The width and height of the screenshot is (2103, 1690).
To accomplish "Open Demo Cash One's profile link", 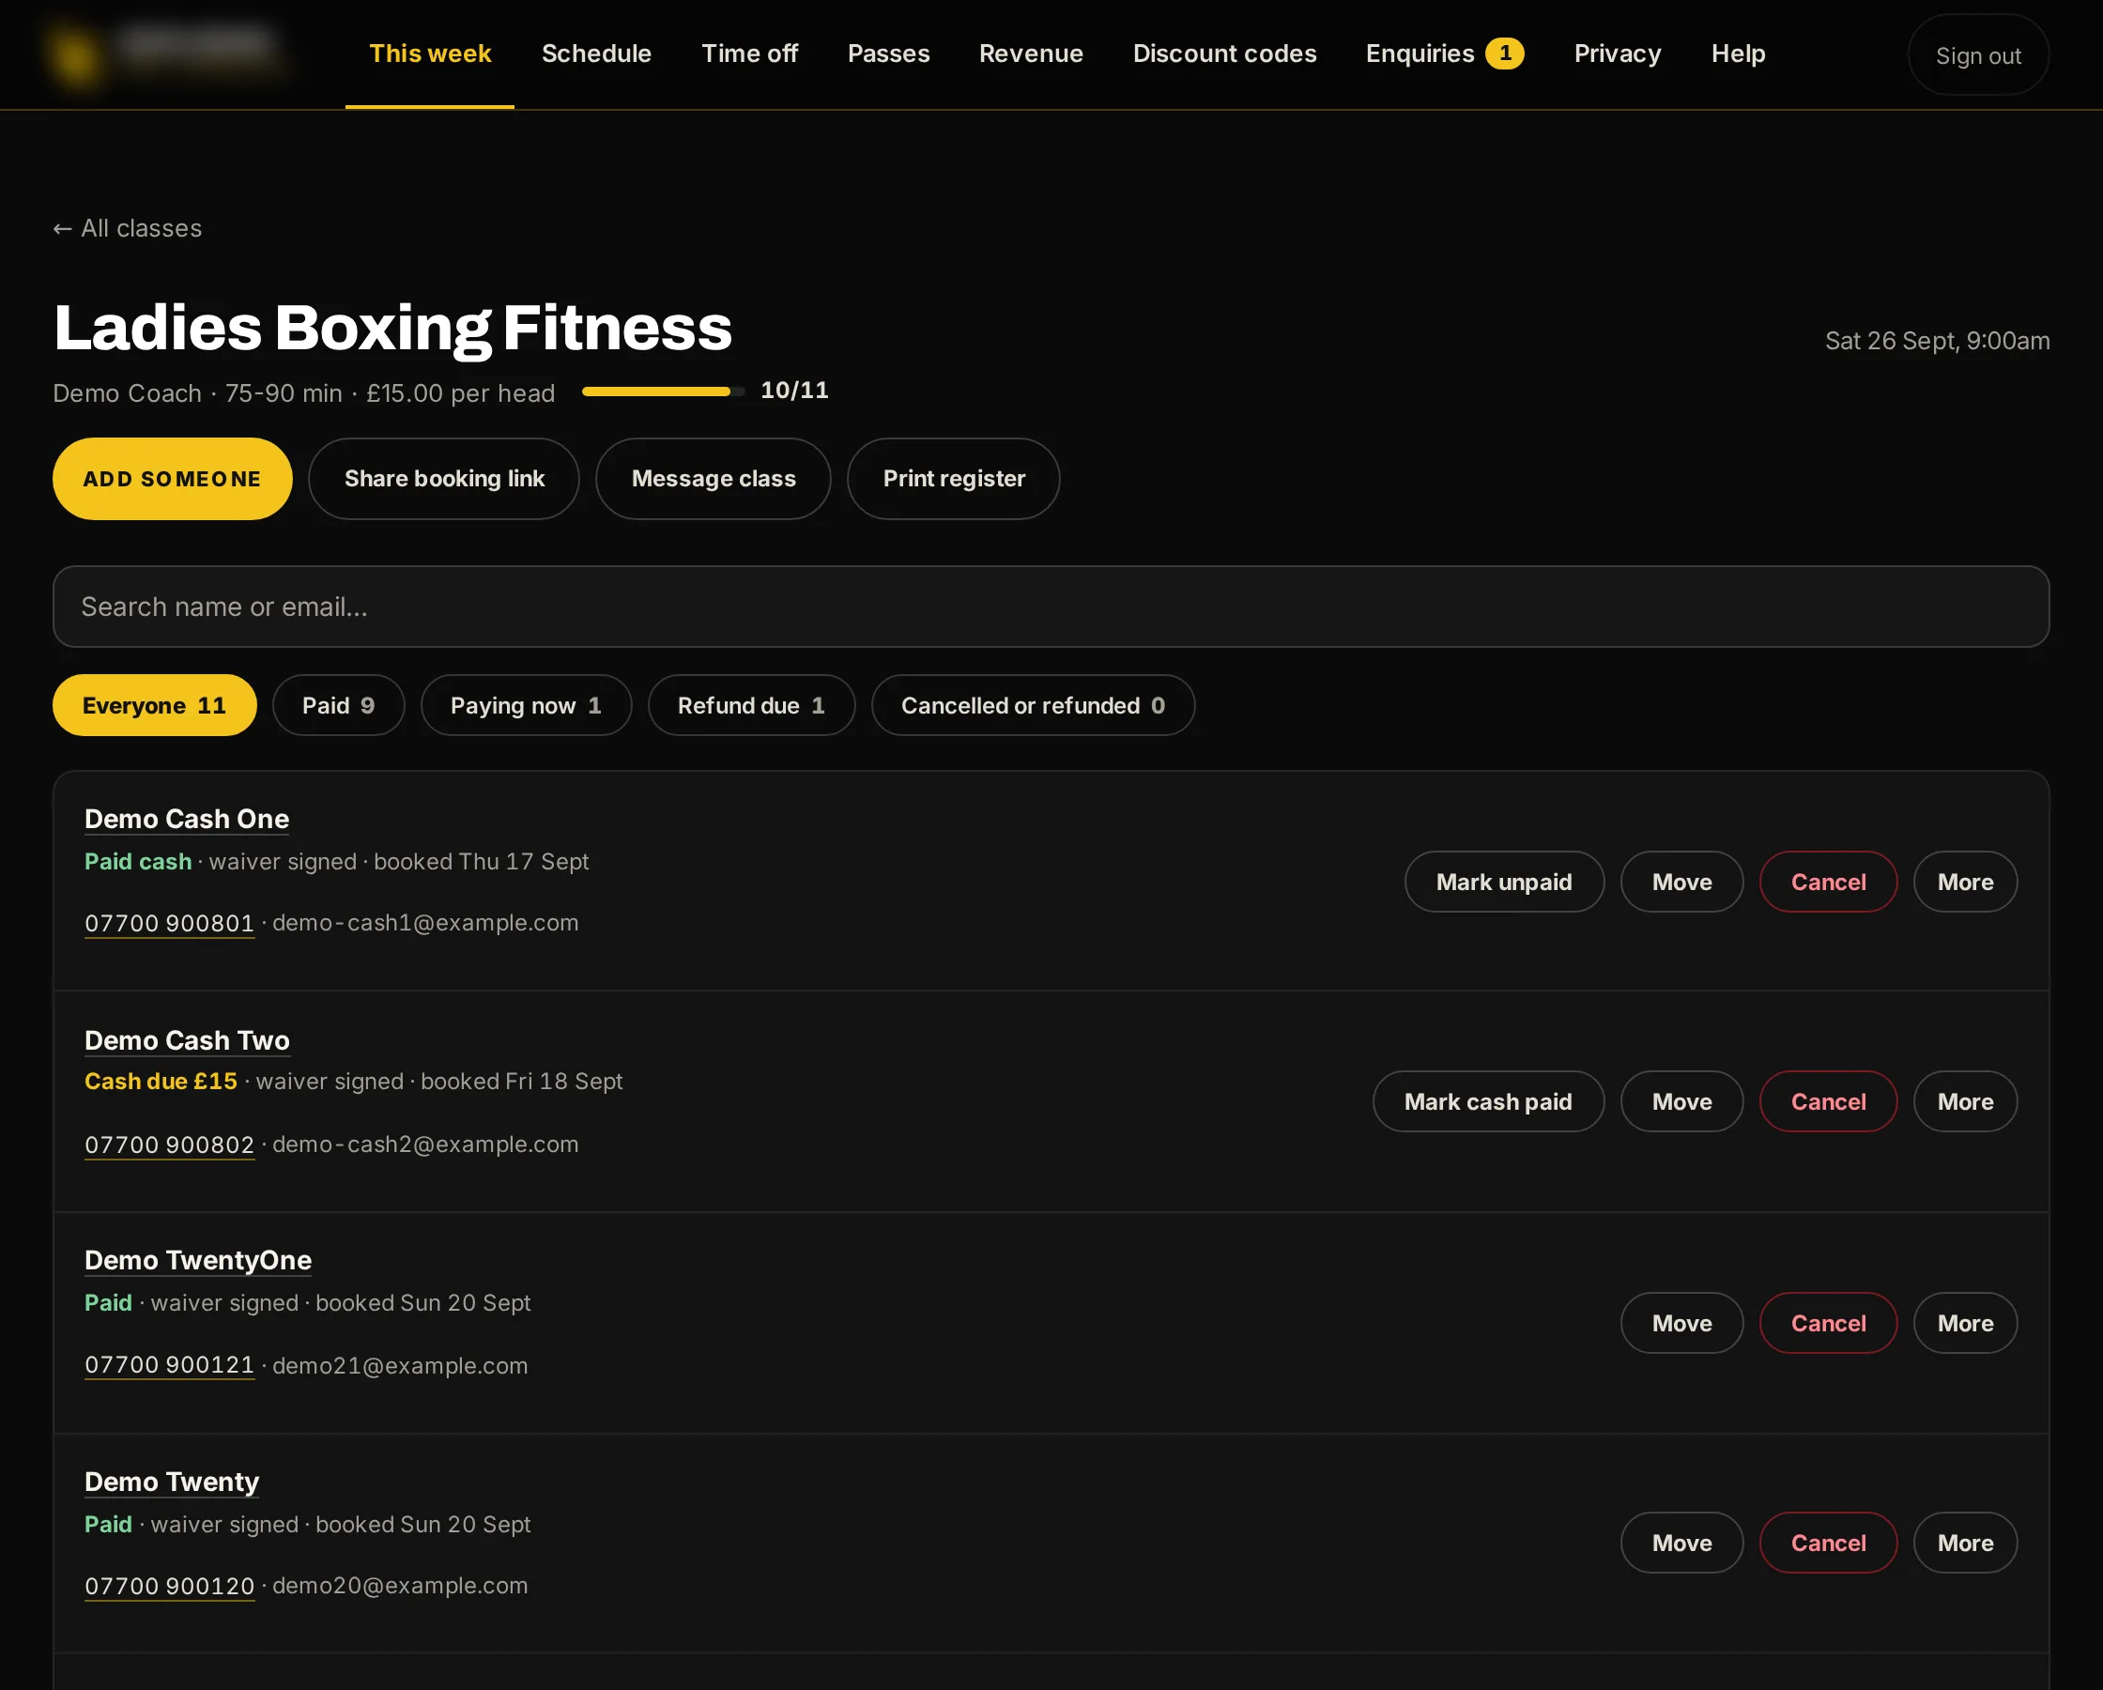I will click(x=186, y=819).
